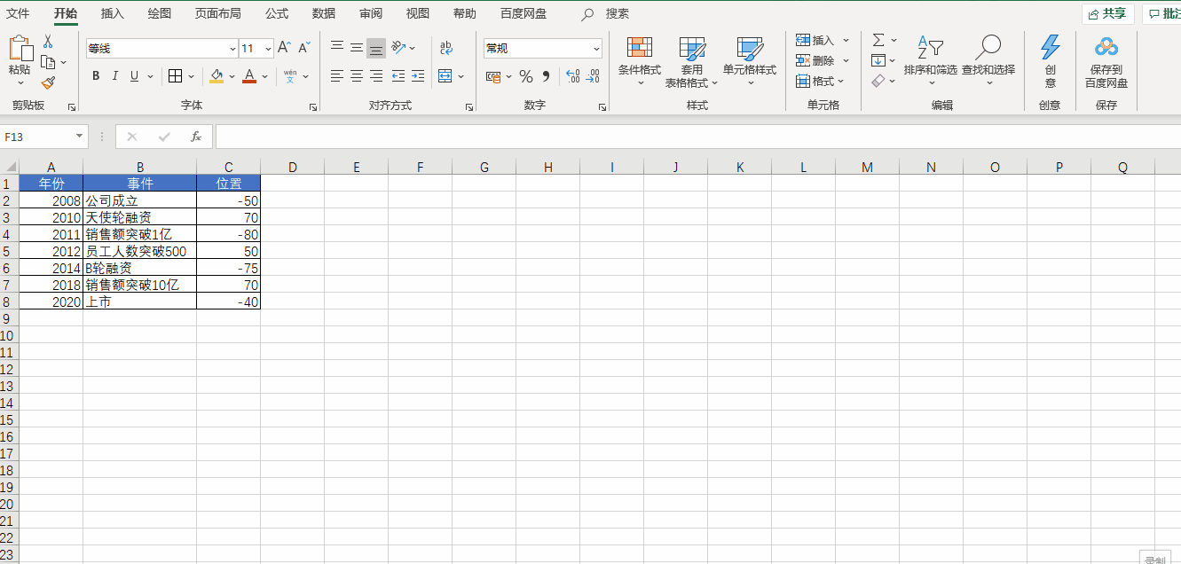
Task: Toggle align left
Action: 337,76
